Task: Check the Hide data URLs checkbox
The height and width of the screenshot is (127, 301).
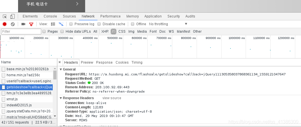Action: click(x=62, y=32)
